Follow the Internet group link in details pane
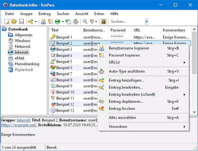This screenshot has height=151, width=198. [23, 120]
